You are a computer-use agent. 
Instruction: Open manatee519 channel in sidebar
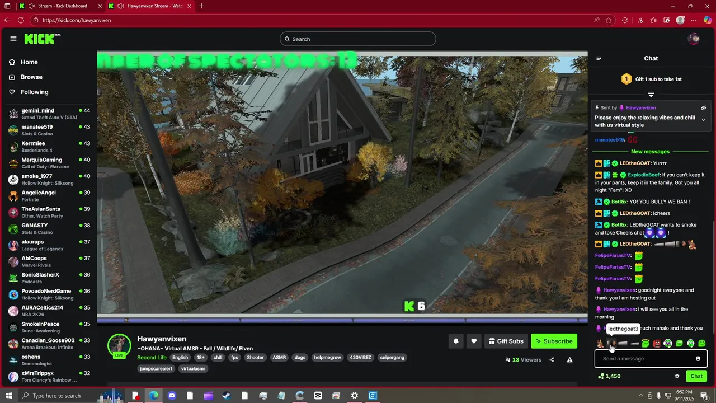pyautogui.click(x=49, y=130)
